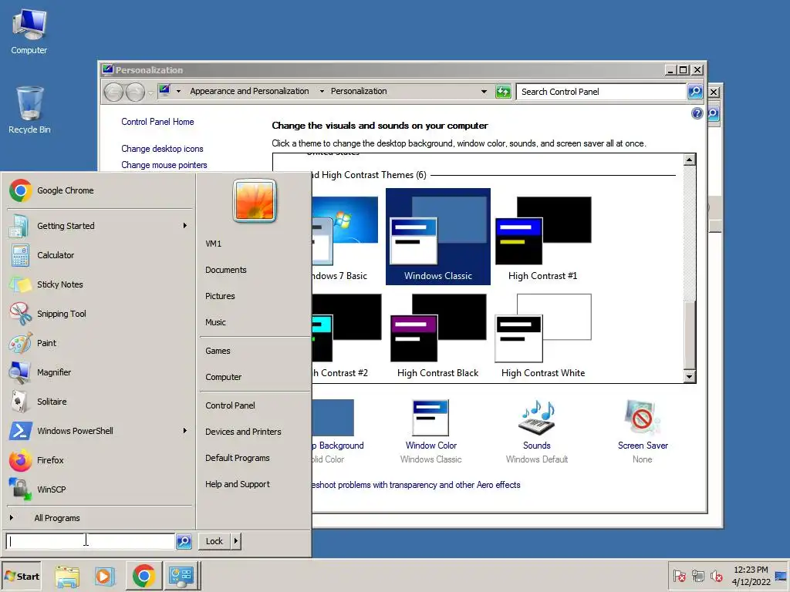Open VM1 user folder

pyautogui.click(x=213, y=244)
